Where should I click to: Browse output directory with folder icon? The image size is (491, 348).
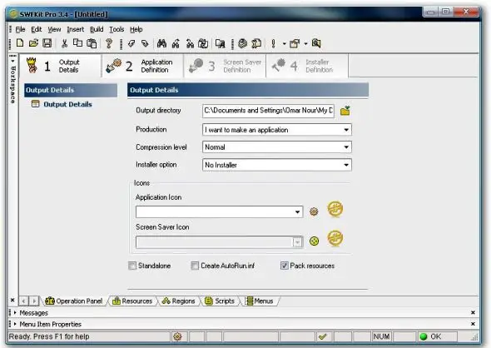pos(345,111)
